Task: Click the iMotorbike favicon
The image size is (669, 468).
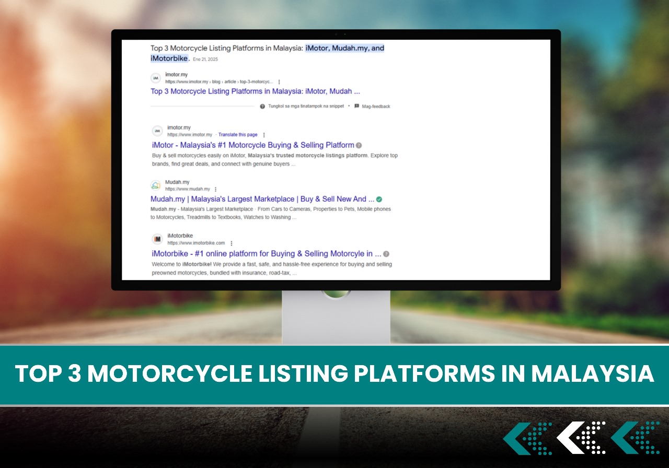Action: (x=157, y=239)
